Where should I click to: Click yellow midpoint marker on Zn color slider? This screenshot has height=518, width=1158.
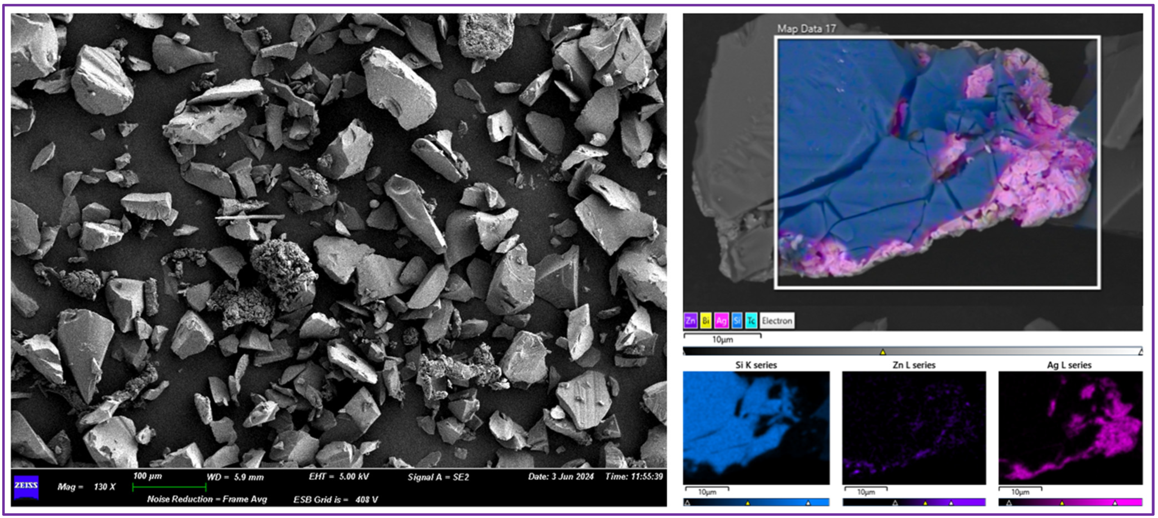pyautogui.click(x=925, y=503)
